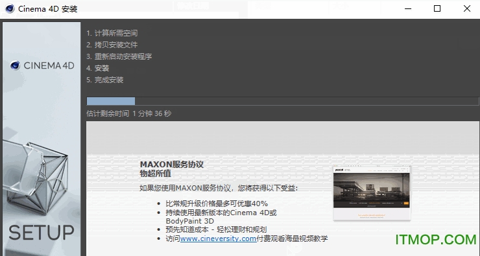The height and width of the screenshot is (256, 480).
Task: Click the CINEMA 4D sidebar logo
Action: (42, 65)
